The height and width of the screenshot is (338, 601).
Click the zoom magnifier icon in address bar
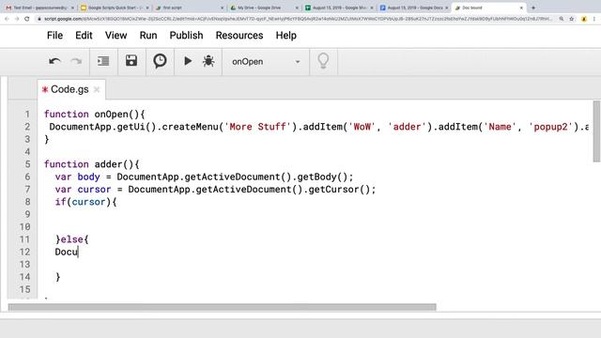[562, 19]
